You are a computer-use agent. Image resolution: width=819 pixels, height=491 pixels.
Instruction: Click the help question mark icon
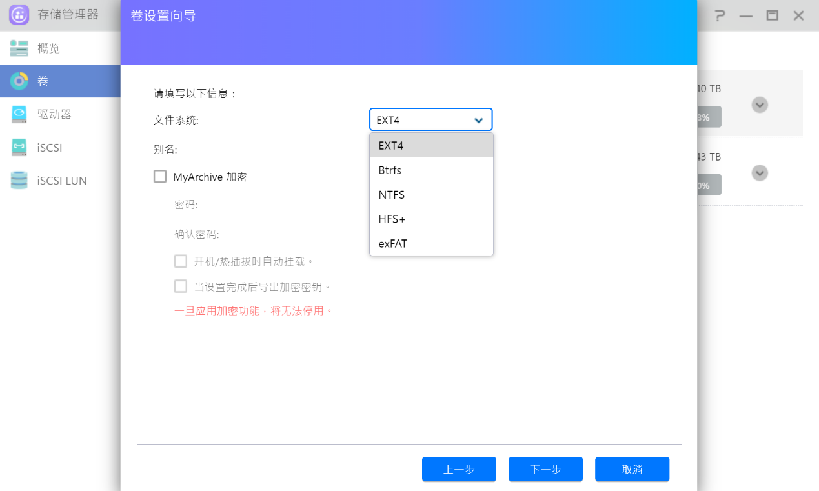coord(720,15)
